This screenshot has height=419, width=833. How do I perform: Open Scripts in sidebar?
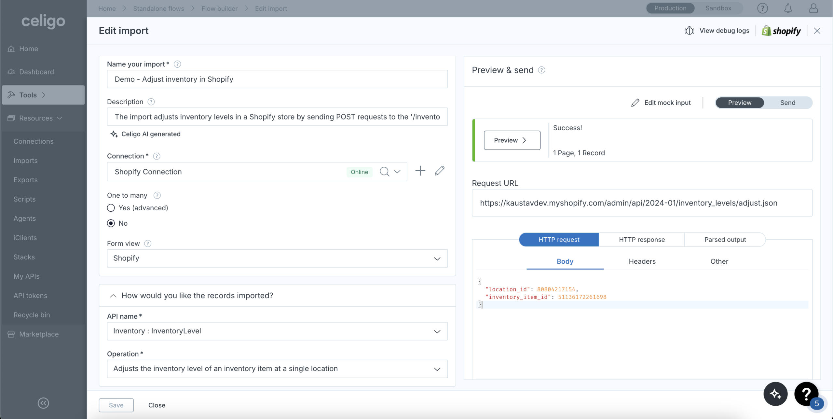[24, 199]
